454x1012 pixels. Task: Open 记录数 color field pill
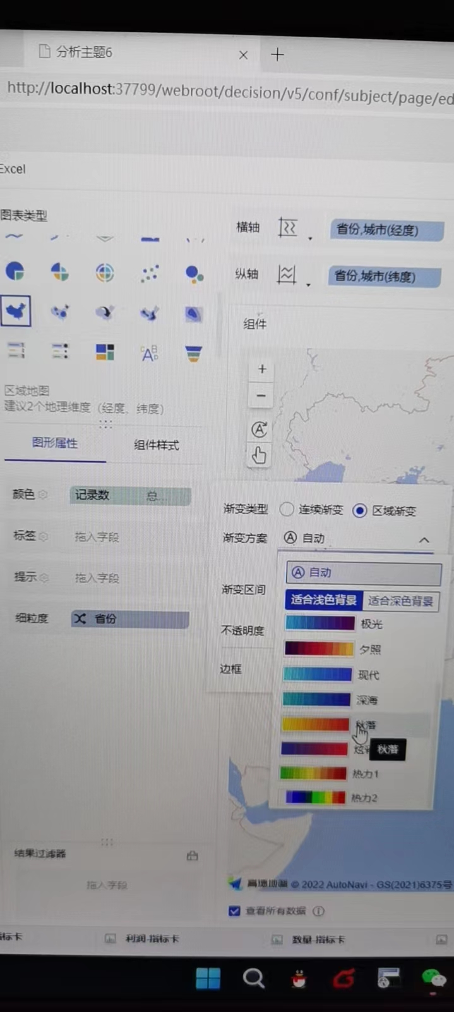coord(130,495)
